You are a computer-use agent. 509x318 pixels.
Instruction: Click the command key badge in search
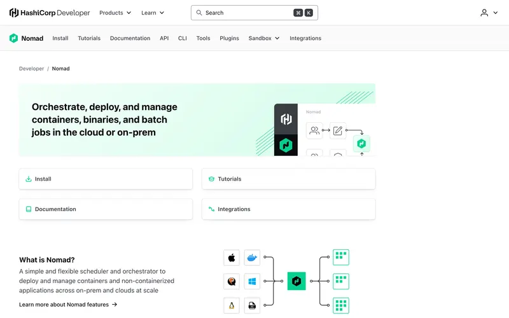[298, 13]
